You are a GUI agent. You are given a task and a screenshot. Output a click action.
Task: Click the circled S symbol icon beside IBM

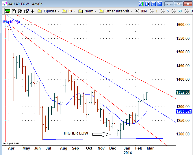pos(137,11)
